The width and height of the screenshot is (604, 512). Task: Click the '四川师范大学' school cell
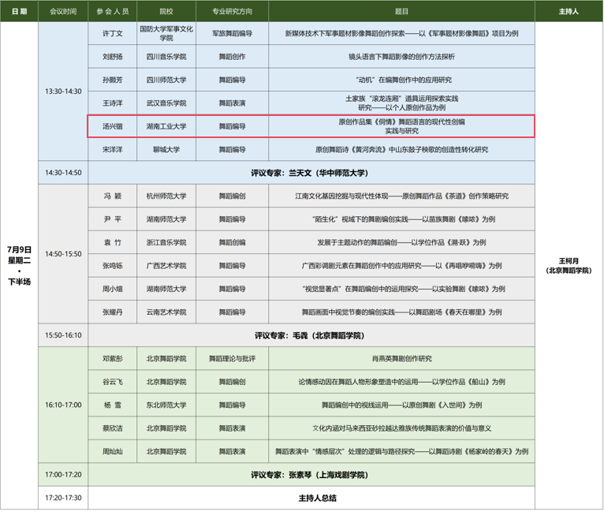click(166, 80)
